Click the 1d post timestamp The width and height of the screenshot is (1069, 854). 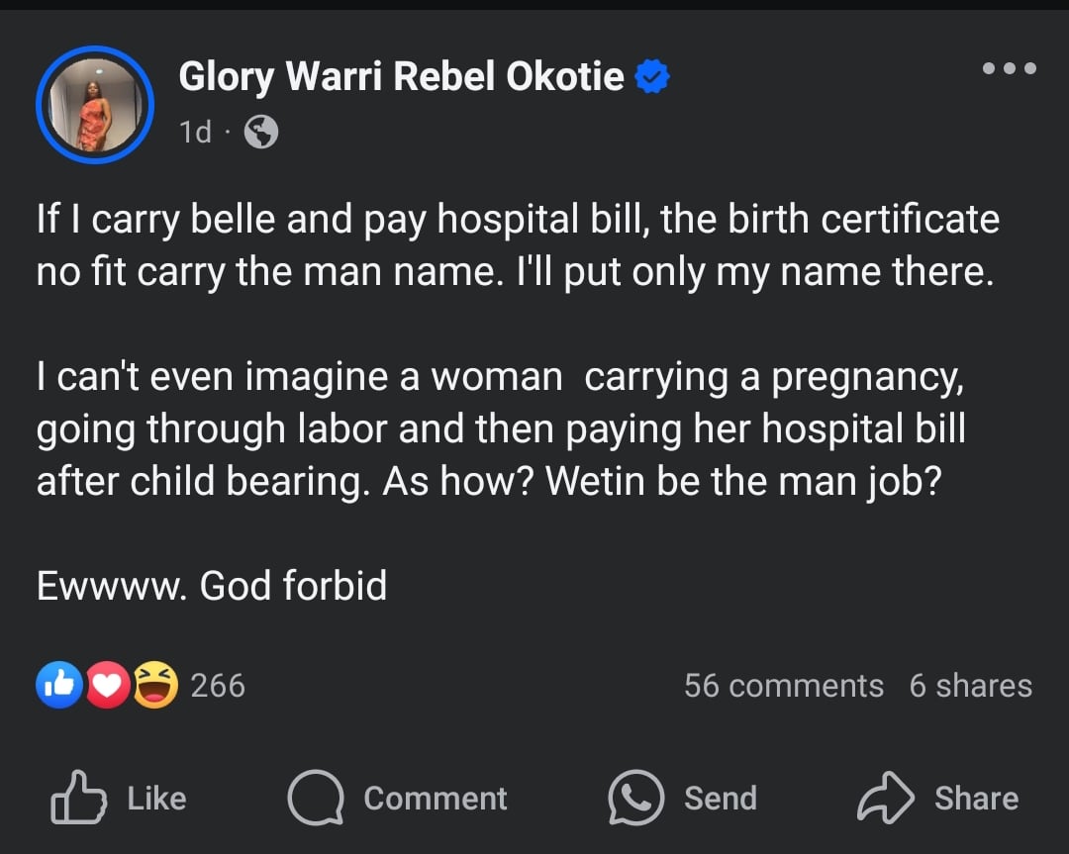click(195, 133)
